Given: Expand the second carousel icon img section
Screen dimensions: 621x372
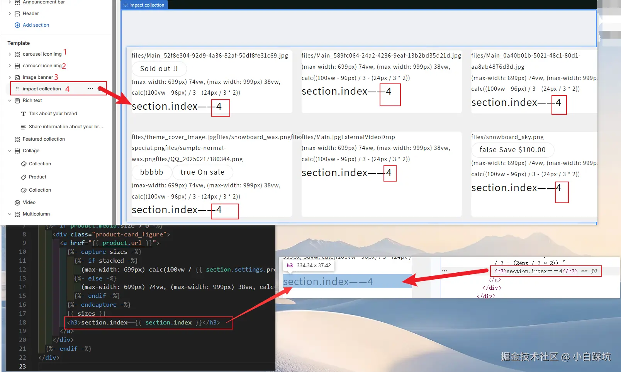Looking at the screenshot, I should point(10,66).
